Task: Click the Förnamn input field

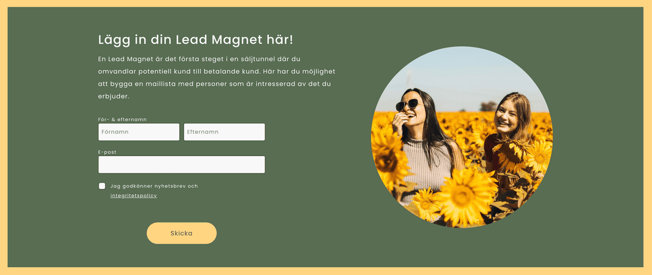Action: coord(139,132)
